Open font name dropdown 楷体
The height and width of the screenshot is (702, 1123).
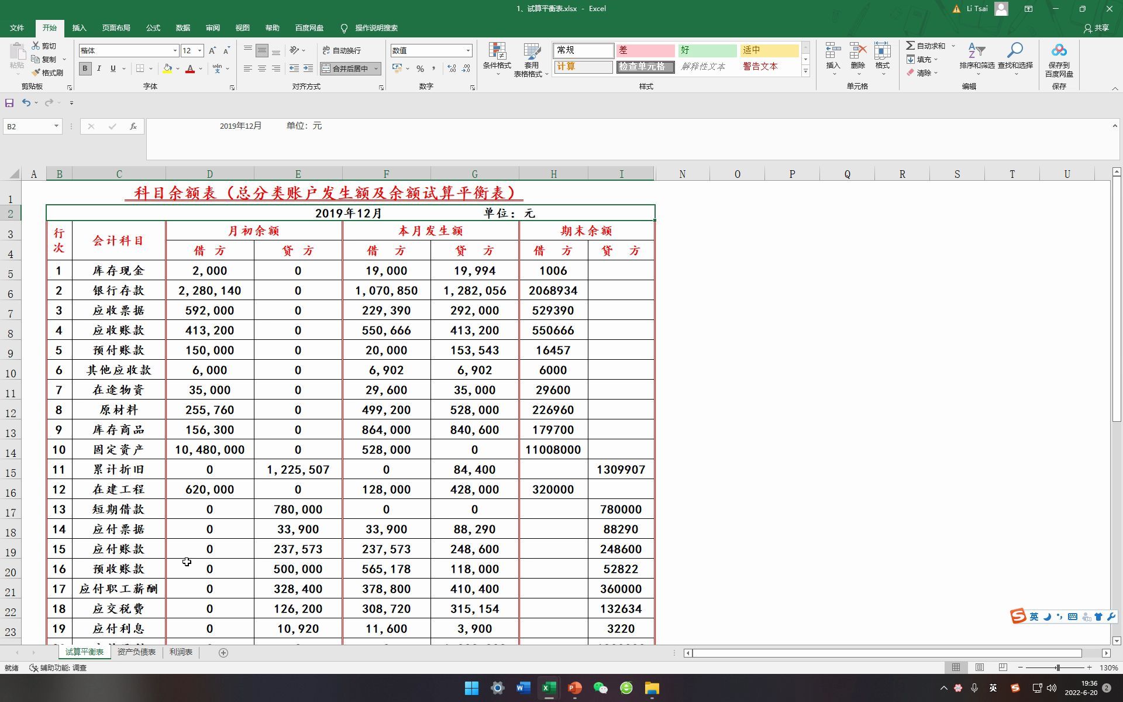pos(174,51)
